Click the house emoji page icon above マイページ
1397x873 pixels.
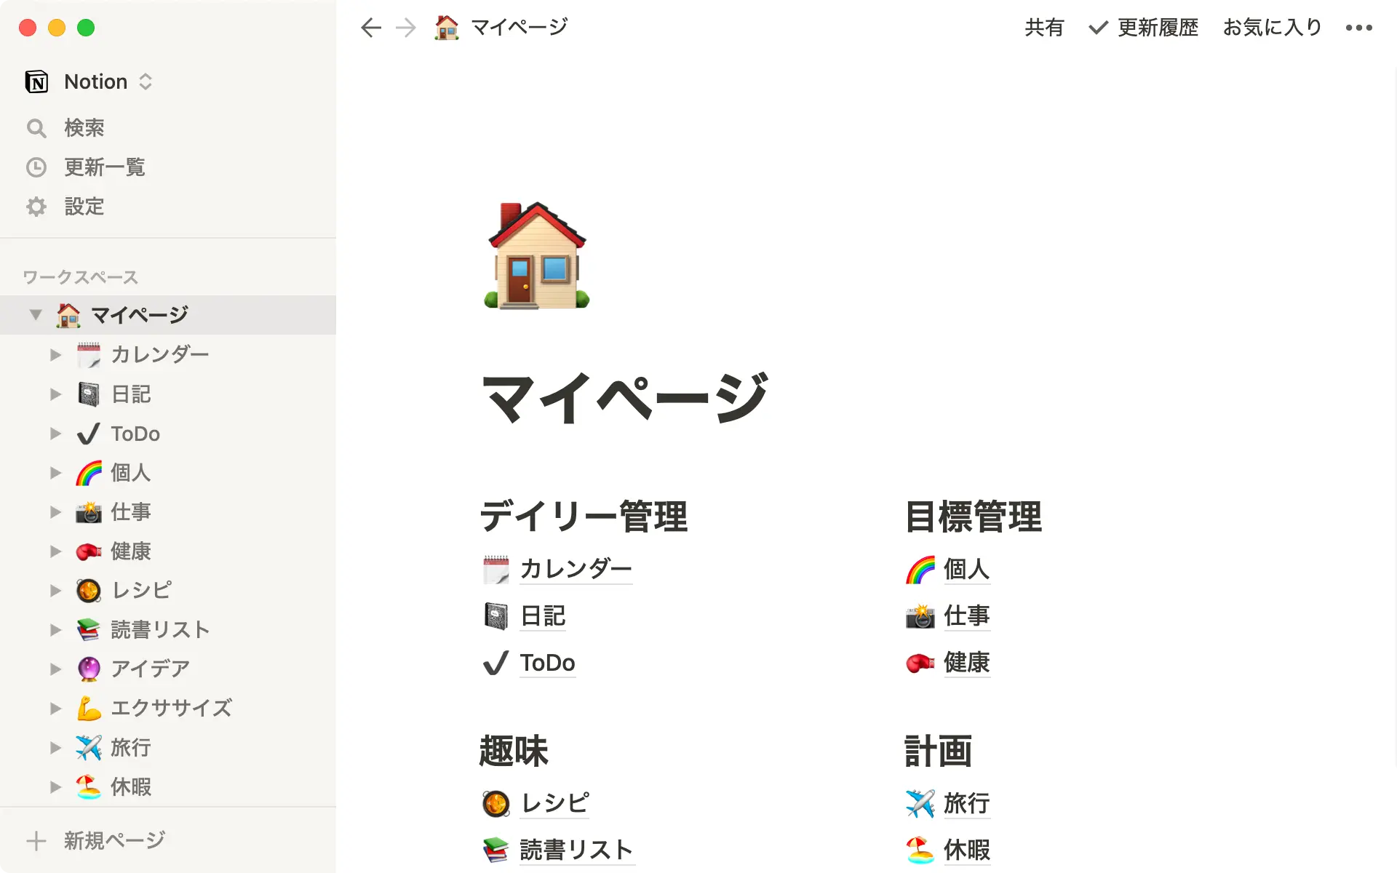(536, 256)
